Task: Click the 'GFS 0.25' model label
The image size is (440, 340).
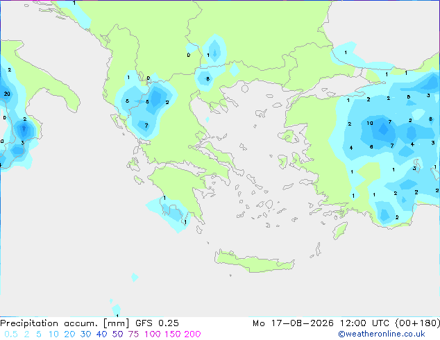Action: pyautogui.click(x=157, y=323)
